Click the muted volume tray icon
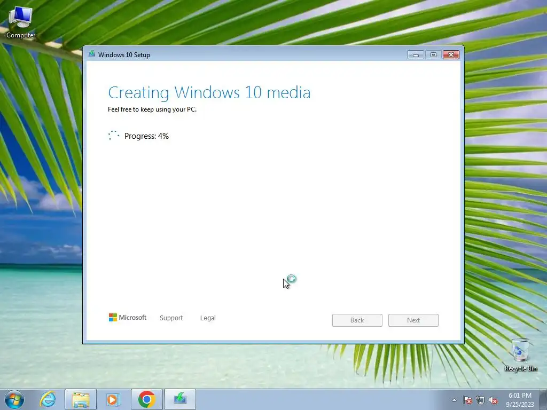Image resolution: width=547 pixels, height=410 pixels. point(493,400)
